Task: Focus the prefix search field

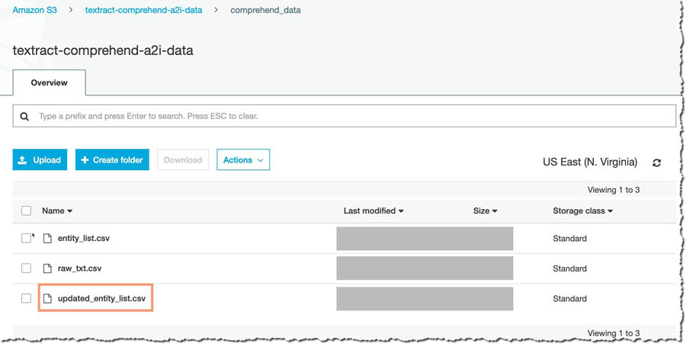Action: click(x=345, y=117)
